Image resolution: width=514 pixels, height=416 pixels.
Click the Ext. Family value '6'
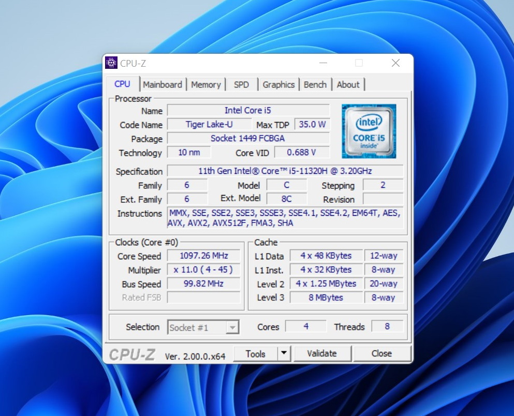tap(187, 199)
